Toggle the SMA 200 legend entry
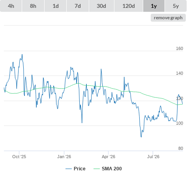The height and width of the screenshot is (179, 187). tap(112, 169)
